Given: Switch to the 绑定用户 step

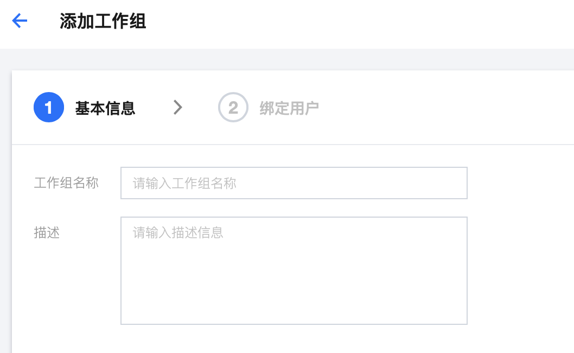Looking at the screenshot, I should (x=289, y=108).
